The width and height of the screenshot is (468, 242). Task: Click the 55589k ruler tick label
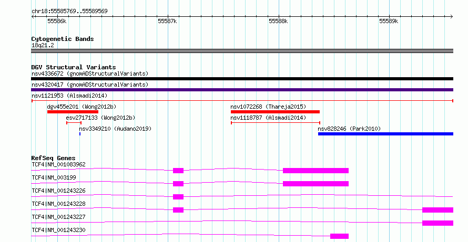[x=389, y=21]
